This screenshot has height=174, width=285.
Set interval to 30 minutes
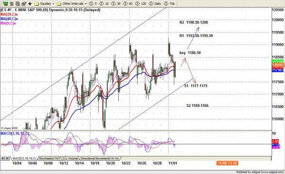(116, 4)
